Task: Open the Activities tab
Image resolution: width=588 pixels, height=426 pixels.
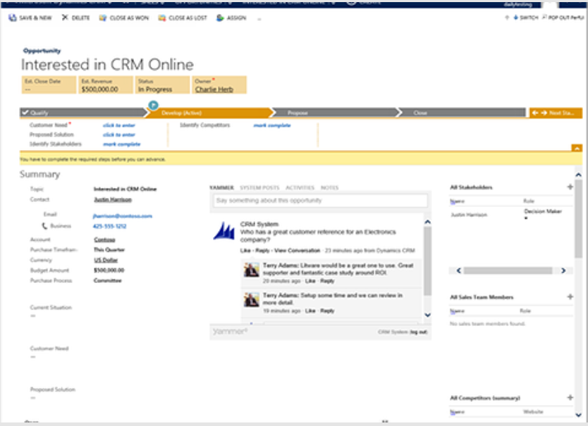Action: [x=300, y=188]
